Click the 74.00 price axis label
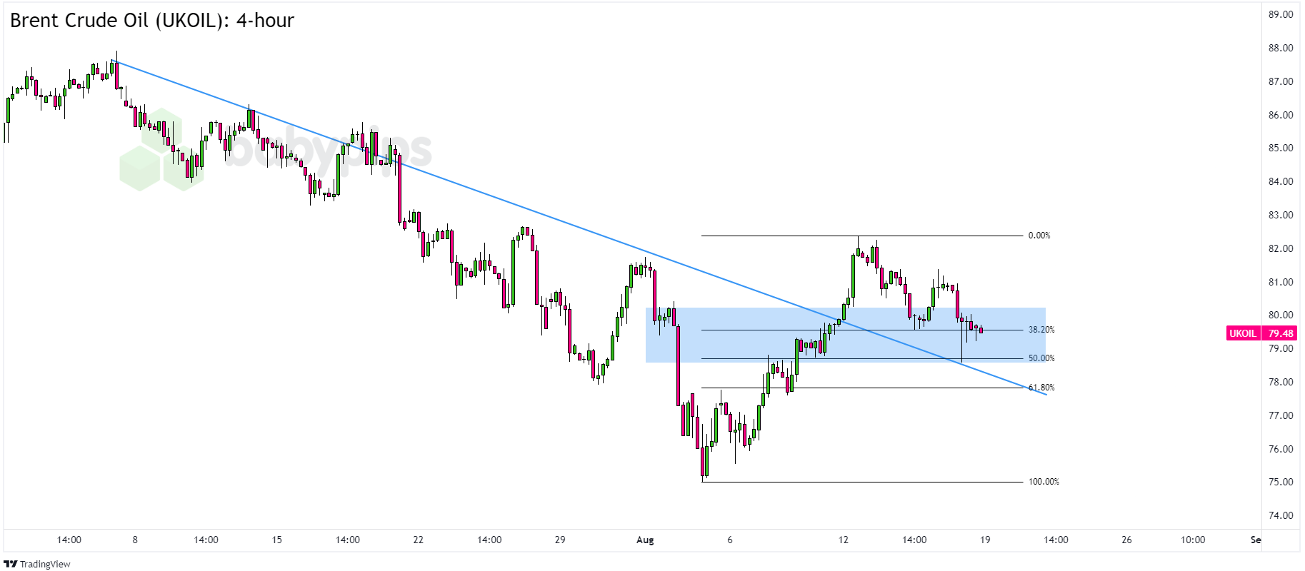Screen dimensions: 1305x571 pyautogui.click(x=1281, y=515)
